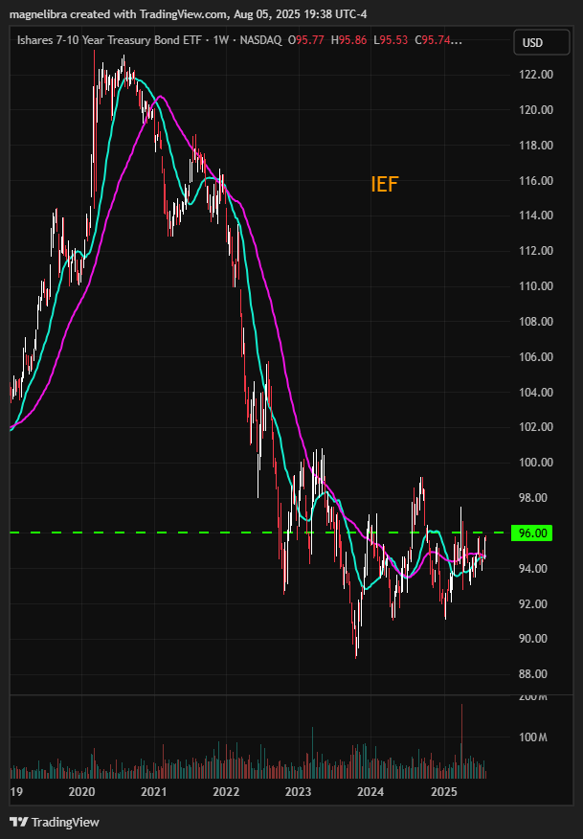Click the 118.00 price axis label

tap(536, 145)
